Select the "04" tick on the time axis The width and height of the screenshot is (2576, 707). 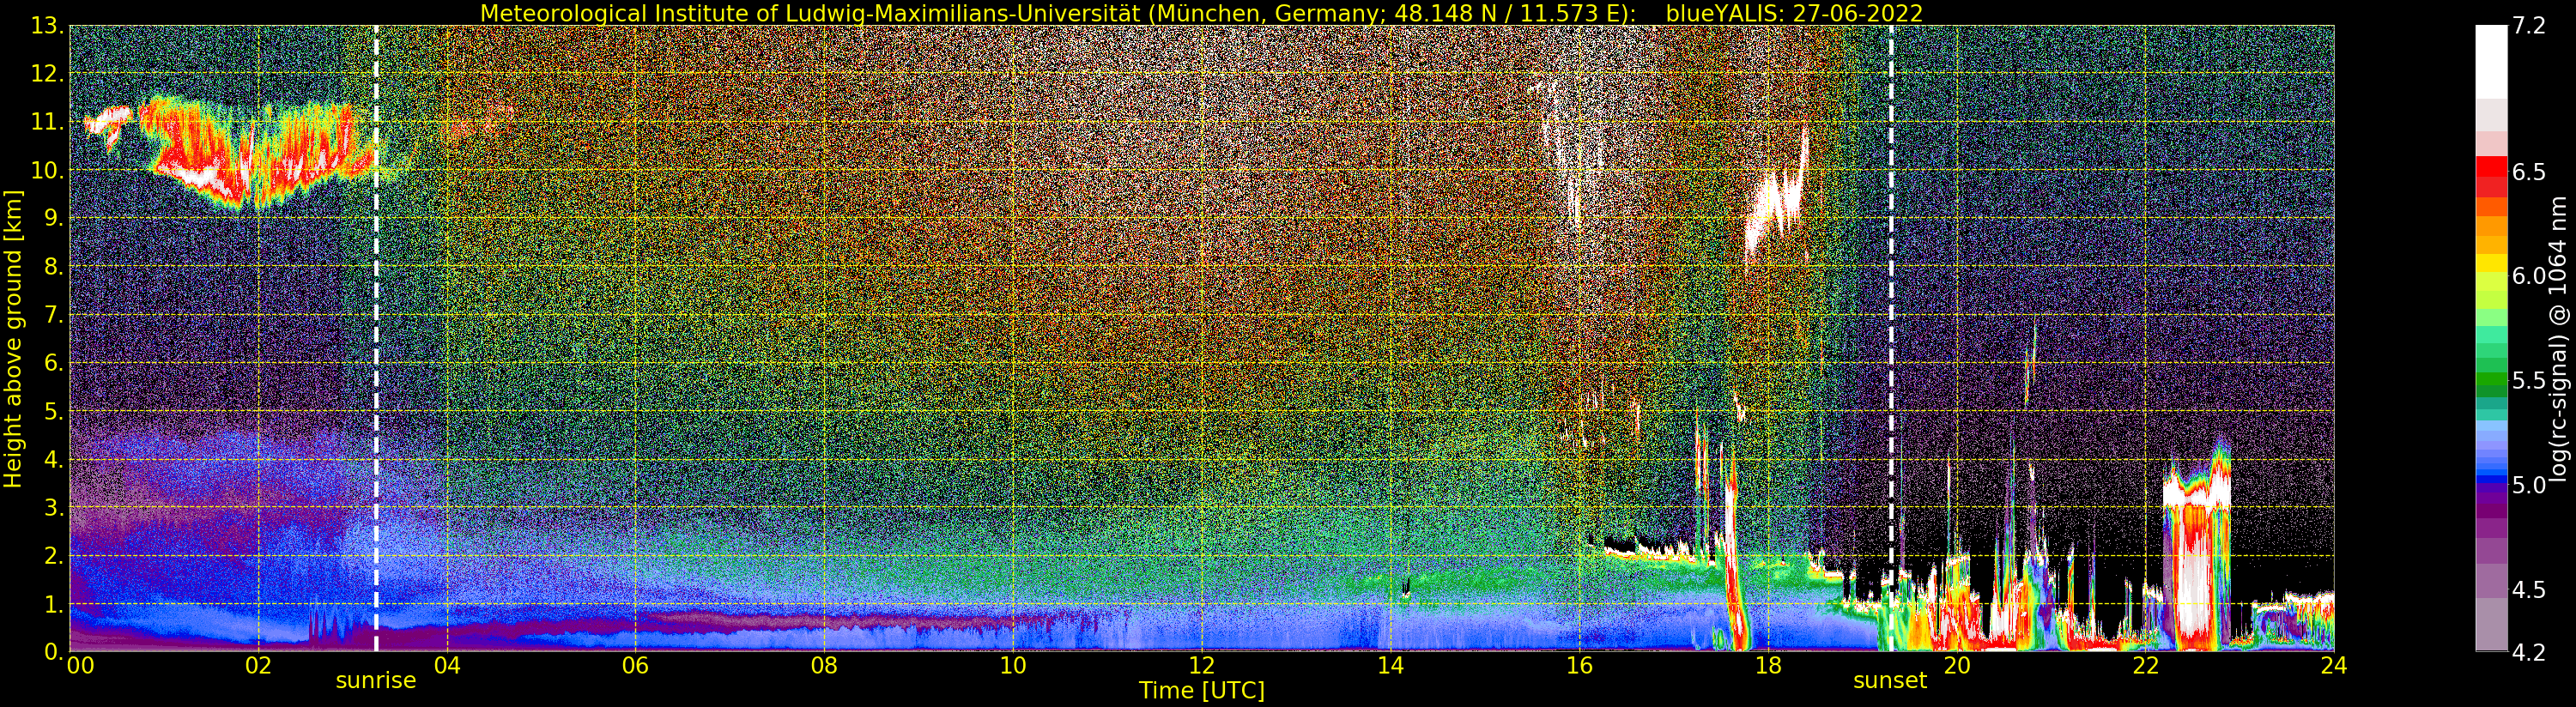click(447, 666)
